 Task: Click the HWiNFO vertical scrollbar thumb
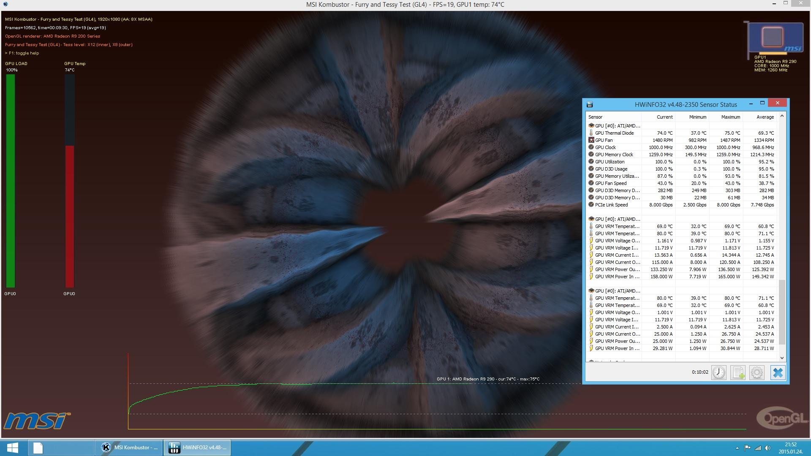782,312
